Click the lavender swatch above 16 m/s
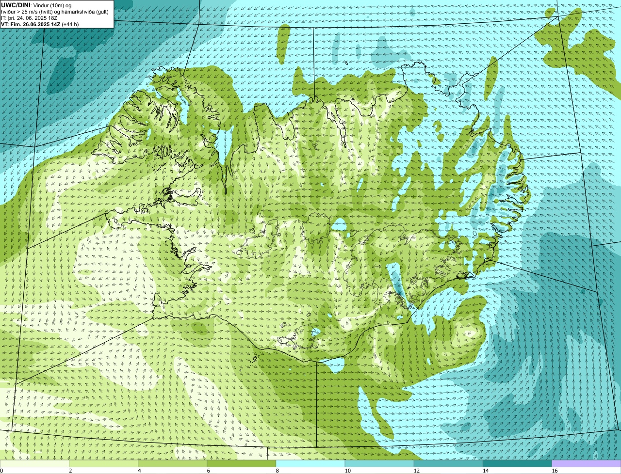Image resolution: width=621 pixels, height=474 pixels. [x=587, y=463]
